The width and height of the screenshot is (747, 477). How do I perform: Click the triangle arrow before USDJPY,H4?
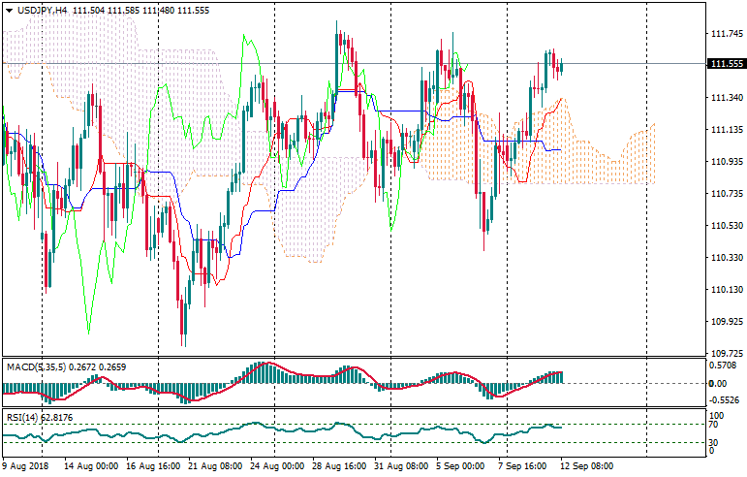7,10
